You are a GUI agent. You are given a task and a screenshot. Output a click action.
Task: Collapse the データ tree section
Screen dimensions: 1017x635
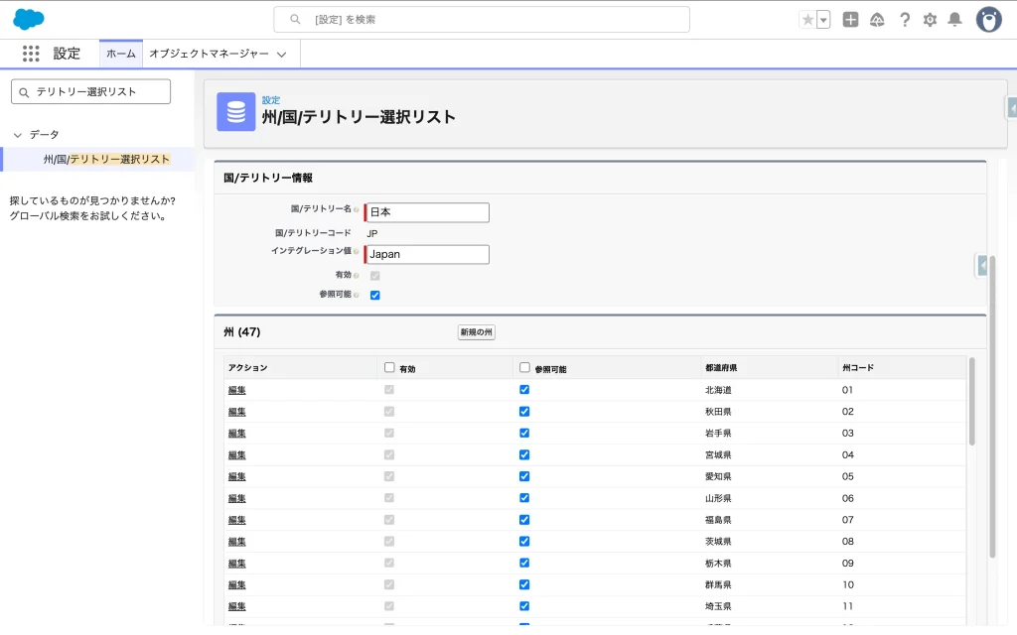pos(18,135)
